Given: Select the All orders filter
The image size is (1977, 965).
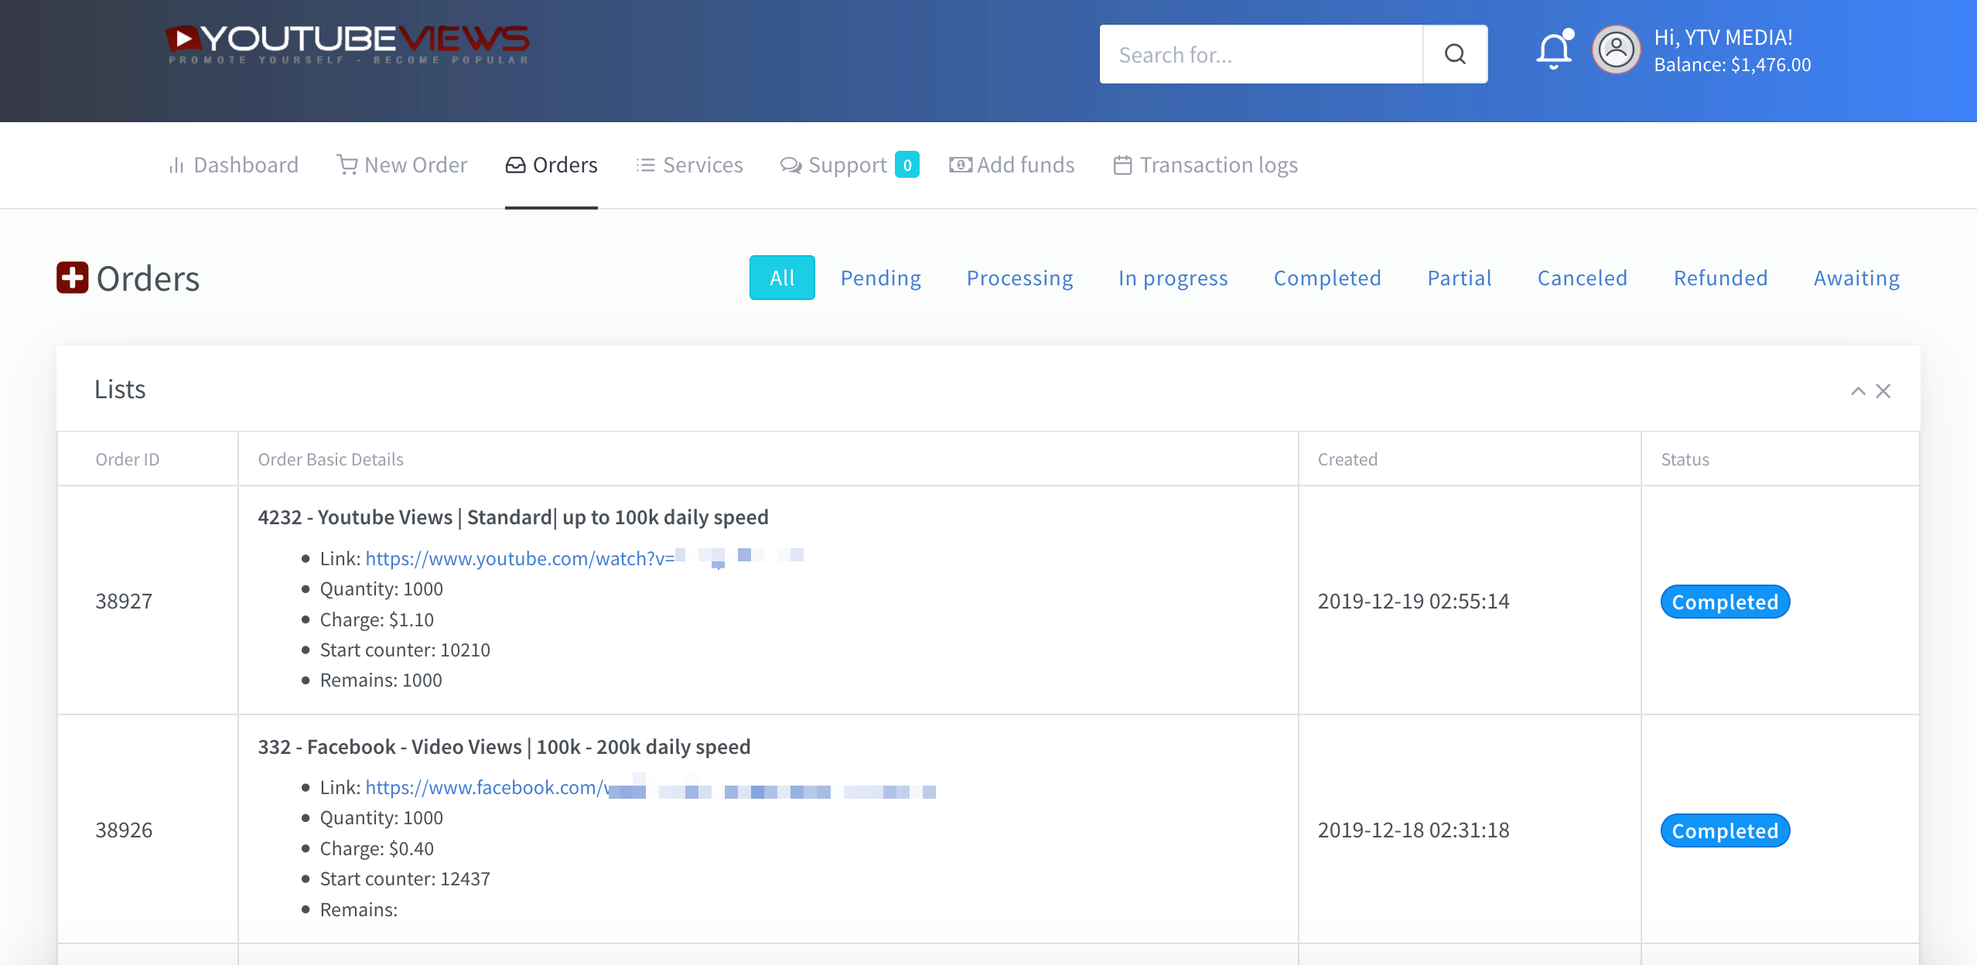Looking at the screenshot, I should coord(781,278).
